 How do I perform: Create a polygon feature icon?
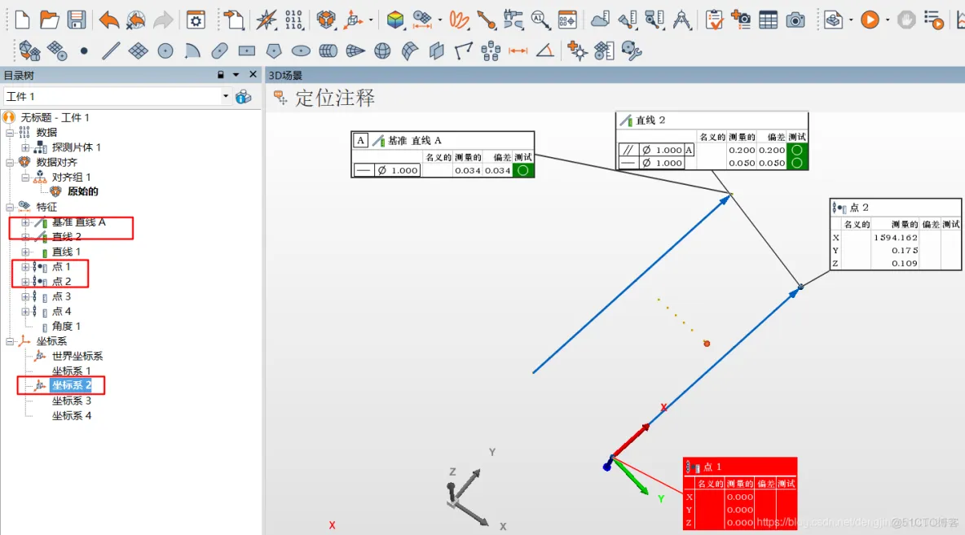[274, 50]
